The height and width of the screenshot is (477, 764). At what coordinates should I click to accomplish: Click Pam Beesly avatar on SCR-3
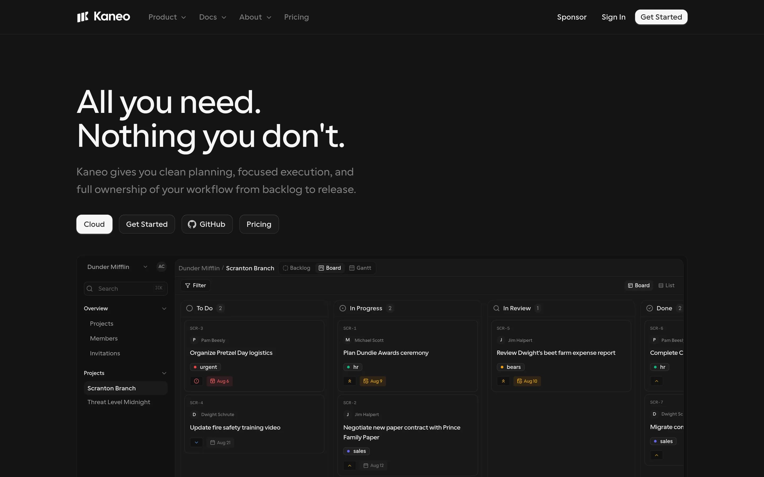[x=194, y=340]
